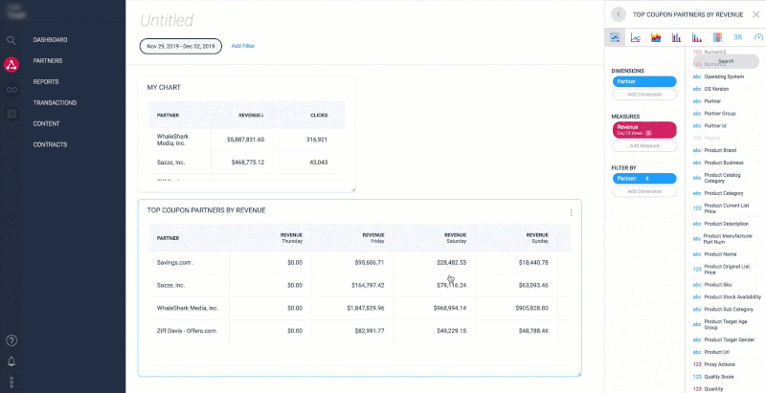Choose the 3K single number visualization

pos(737,37)
